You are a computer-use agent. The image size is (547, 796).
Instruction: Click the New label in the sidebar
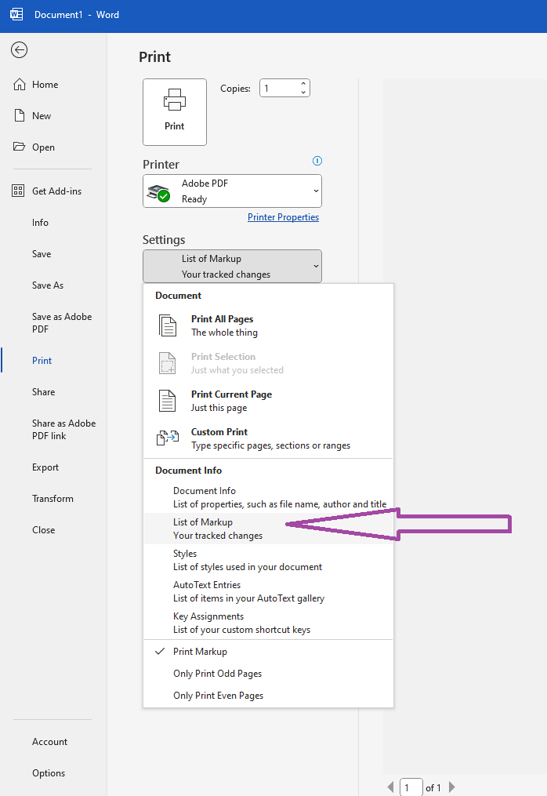coord(42,116)
